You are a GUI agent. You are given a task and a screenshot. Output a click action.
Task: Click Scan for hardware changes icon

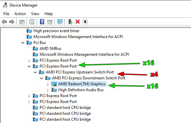click(x=60, y=22)
